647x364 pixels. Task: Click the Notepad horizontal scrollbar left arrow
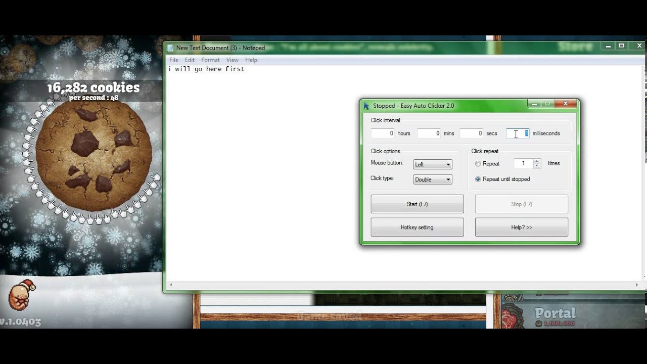[x=170, y=285]
